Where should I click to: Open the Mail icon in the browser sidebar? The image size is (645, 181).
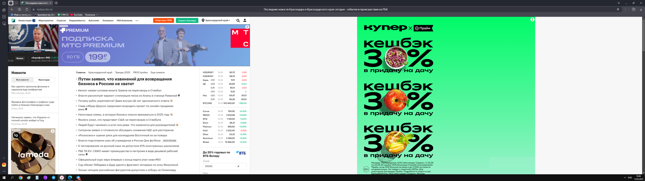coord(4,165)
